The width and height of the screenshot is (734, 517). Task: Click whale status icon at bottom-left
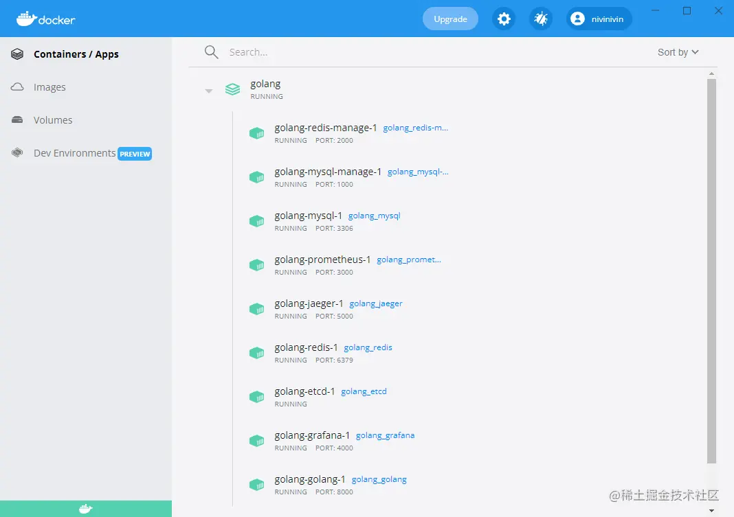[86, 509]
